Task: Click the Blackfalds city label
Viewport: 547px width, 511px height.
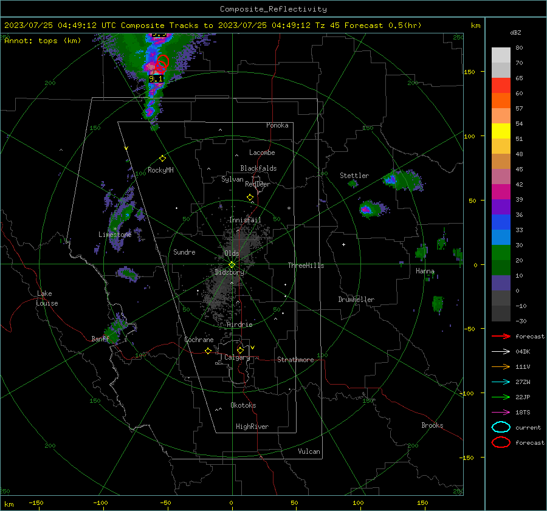Action: 258,168
